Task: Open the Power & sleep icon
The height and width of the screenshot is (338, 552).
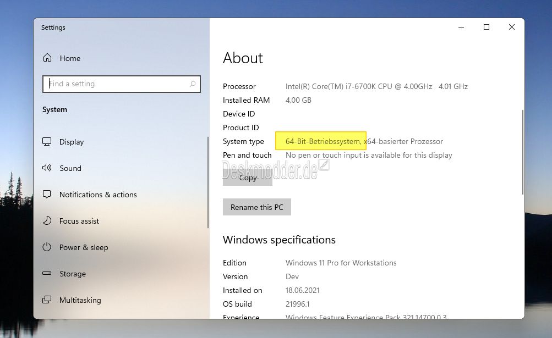Action: 47,247
